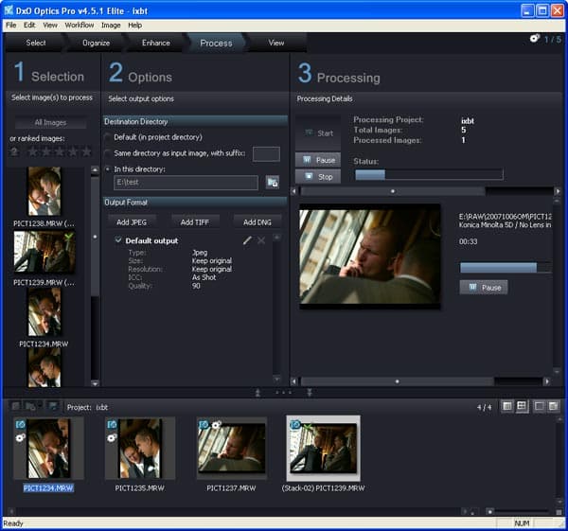Viewport: 568px width, 531px height.
Task: Click the Status progress bar
Action: (429, 175)
